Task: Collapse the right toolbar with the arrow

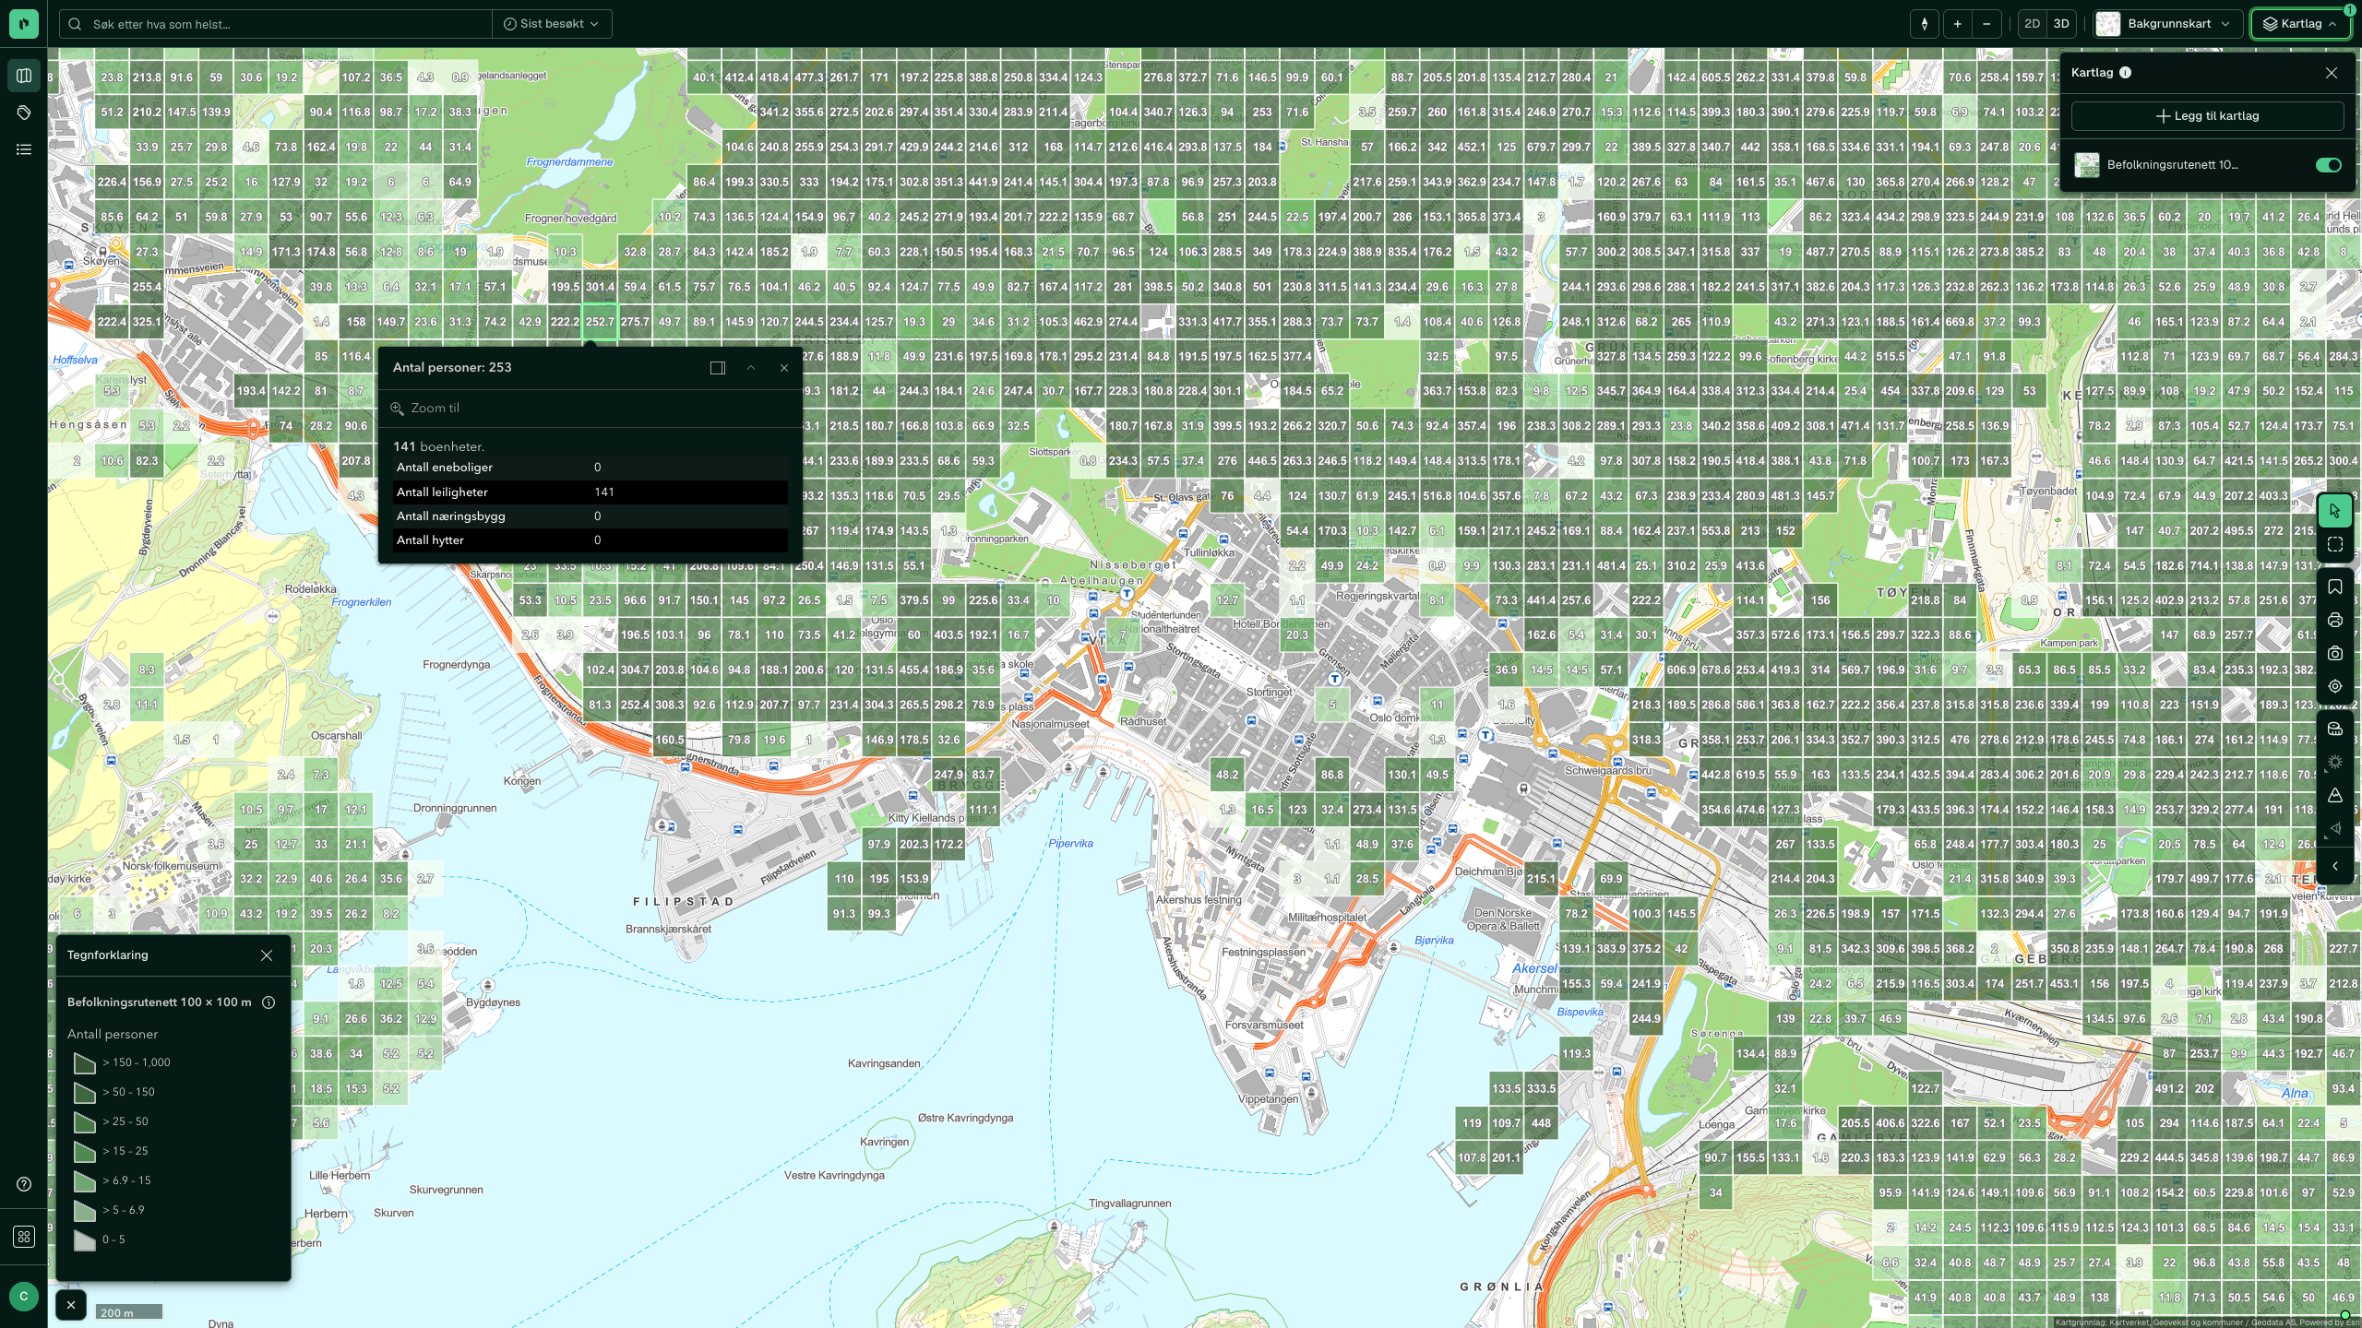Action: click(x=2335, y=866)
